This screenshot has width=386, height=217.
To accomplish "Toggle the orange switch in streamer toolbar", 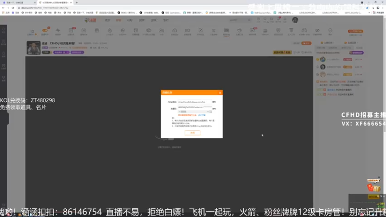I will pyautogui.click(x=45, y=30).
